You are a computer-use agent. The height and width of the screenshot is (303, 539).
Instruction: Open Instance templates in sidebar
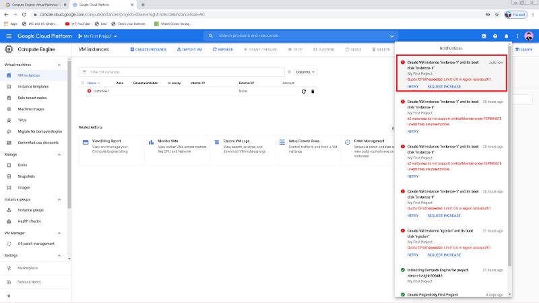[x=33, y=87]
